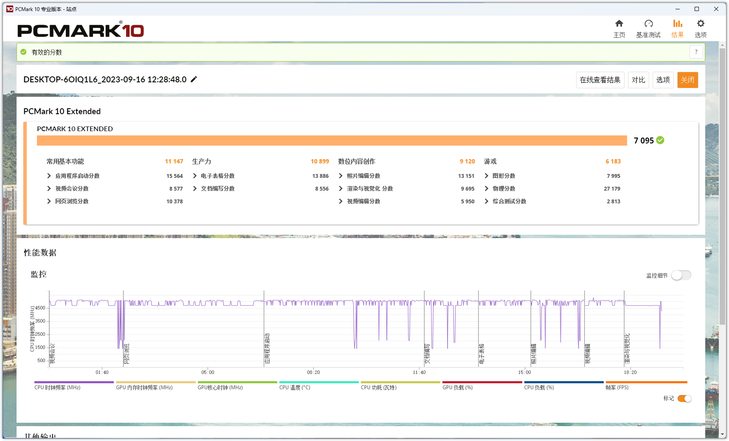The image size is (729, 441).
Task: Click the 文档编写 marker on the chart
Action: pyautogui.click(x=427, y=354)
